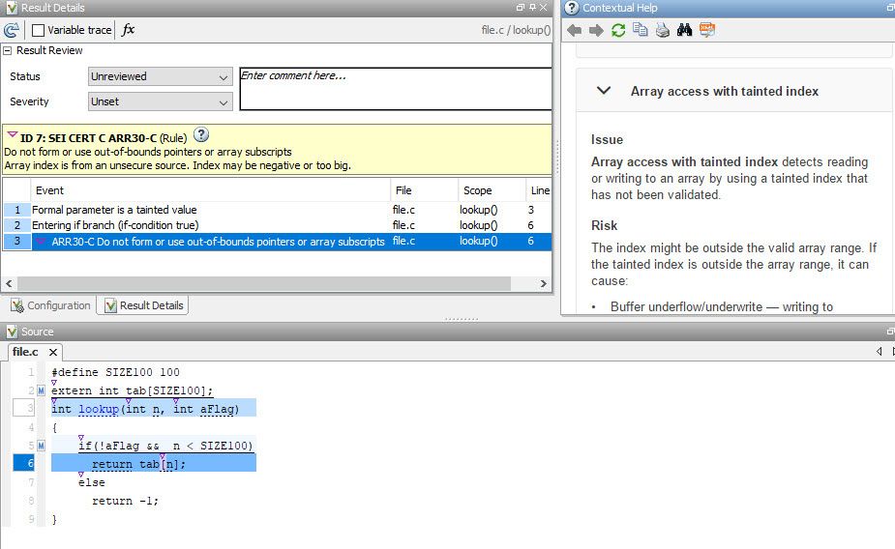
Task: Switch to the Configuration tab
Action: 50,305
